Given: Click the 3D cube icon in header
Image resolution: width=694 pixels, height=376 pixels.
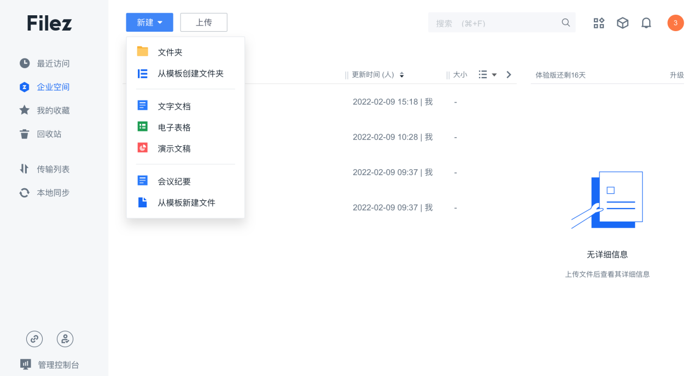Looking at the screenshot, I should pyautogui.click(x=622, y=23).
